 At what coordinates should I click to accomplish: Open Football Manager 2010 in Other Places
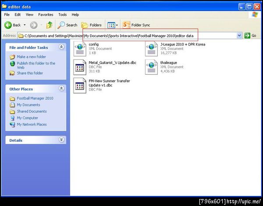coord(35,98)
